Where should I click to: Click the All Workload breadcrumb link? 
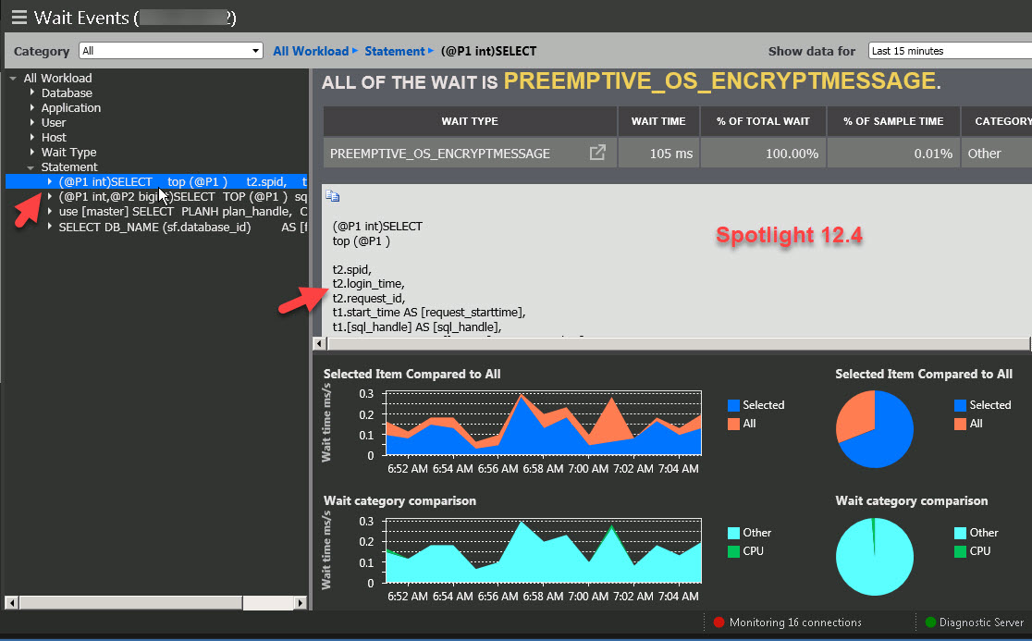(310, 51)
